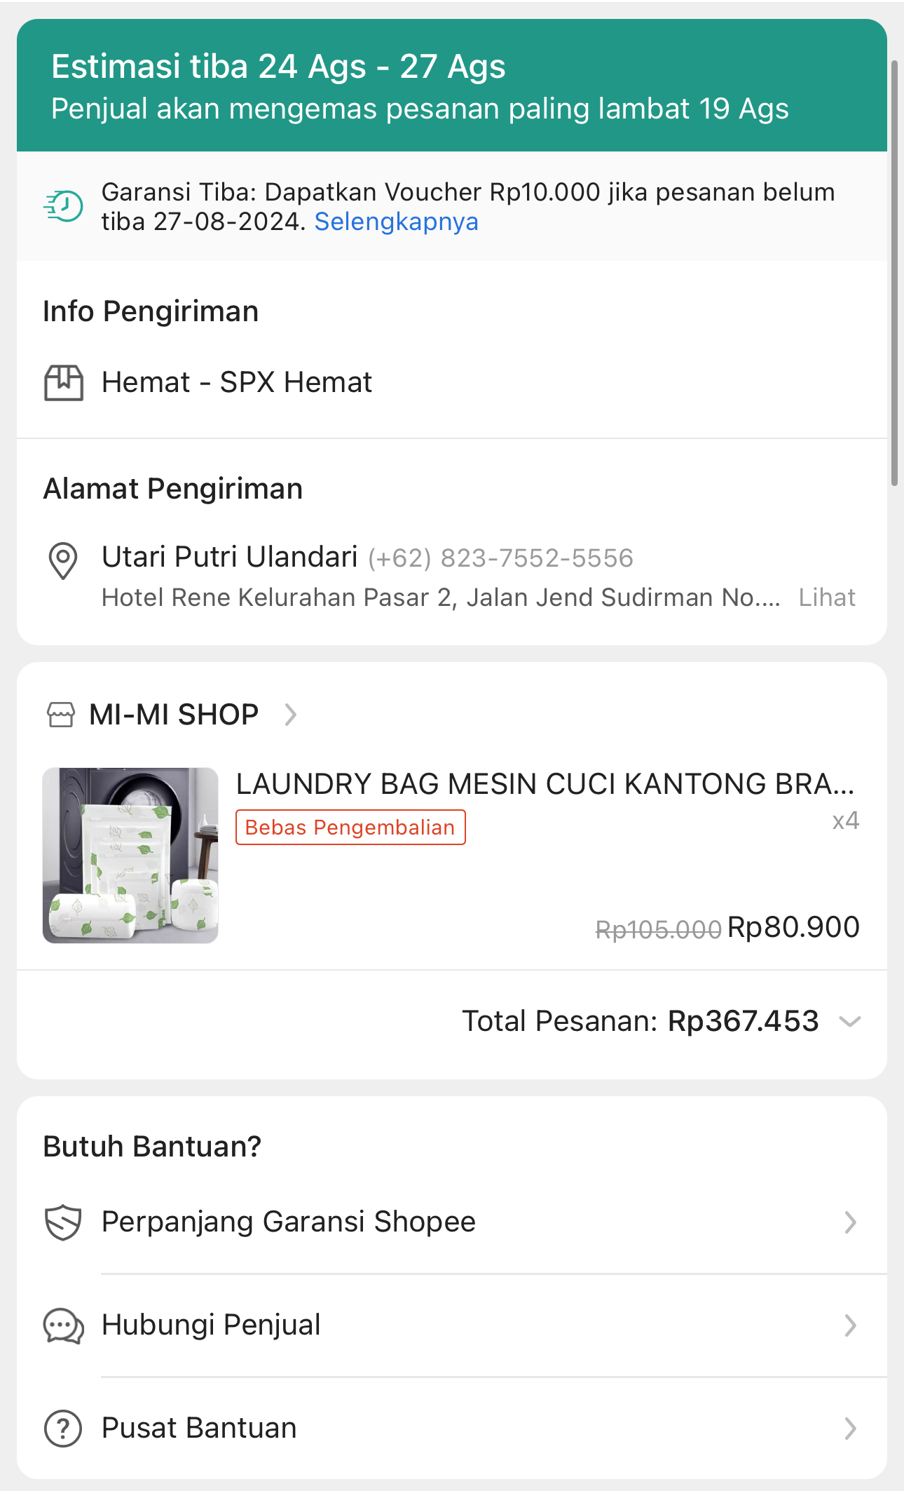The height and width of the screenshot is (1491, 904).
Task: Open the laundry bag product thumbnail
Action: pyautogui.click(x=130, y=855)
